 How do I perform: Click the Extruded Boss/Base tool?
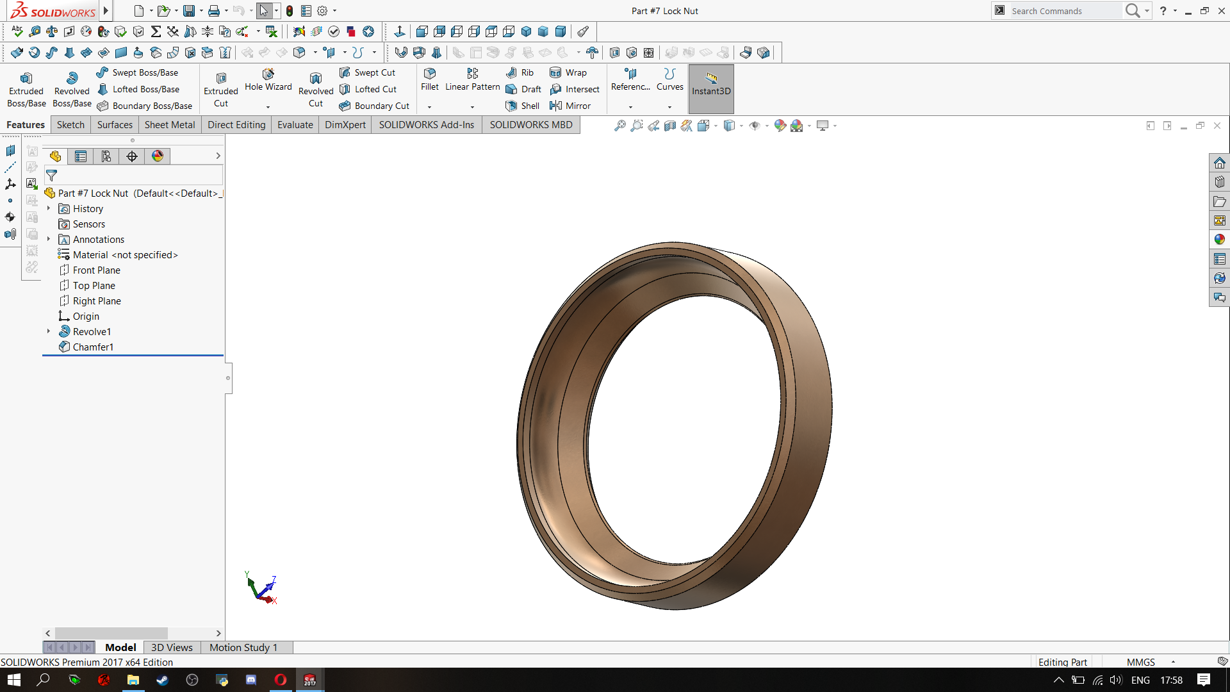pyautogui.click(x=26, y=90)
